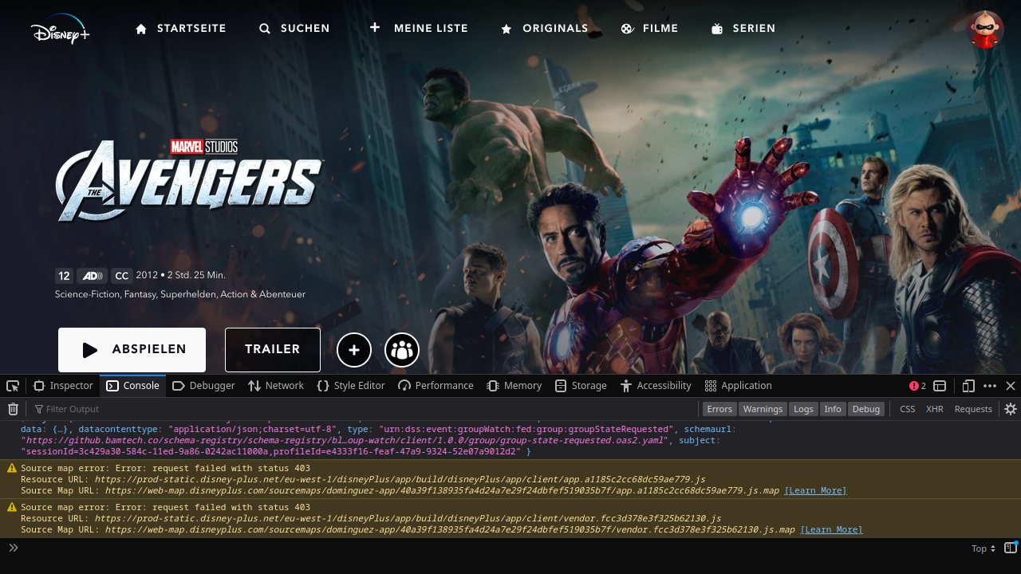Viewport: 1021px width, 574px height.
Task: Switch to the Network tab
Action: click(x=276, y=386)
